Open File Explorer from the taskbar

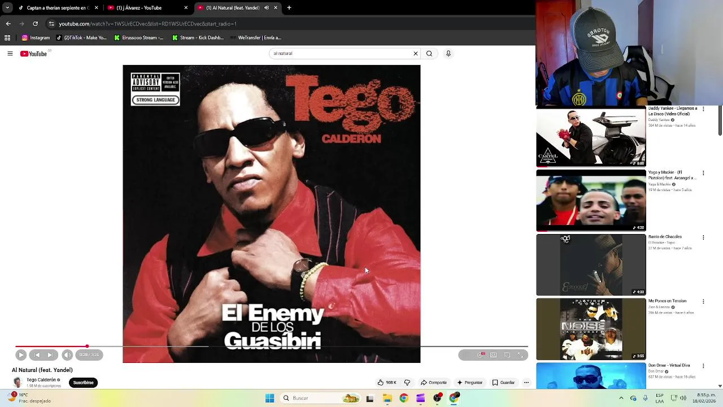point(387,399)
